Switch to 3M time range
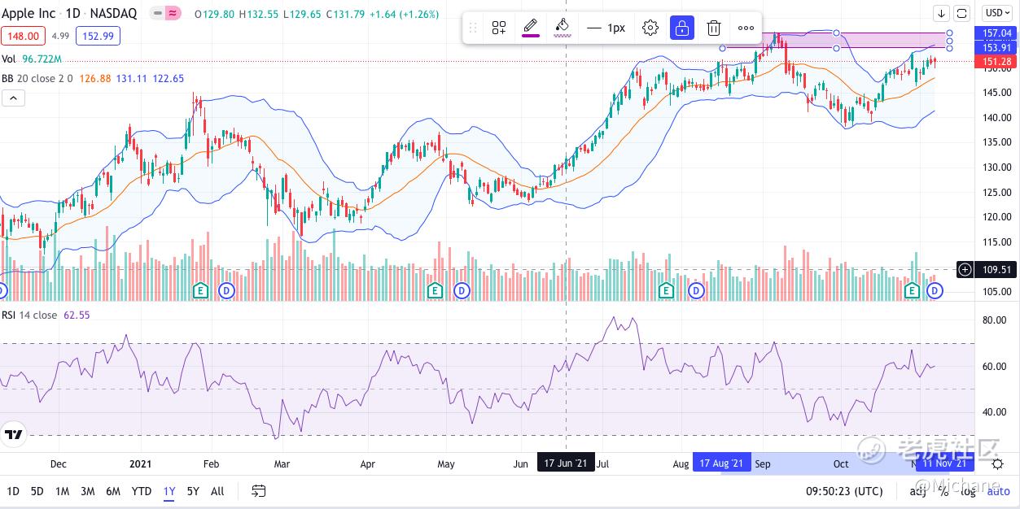The width and height of the screenshot is (1020, 509). [x=87, y=491]
